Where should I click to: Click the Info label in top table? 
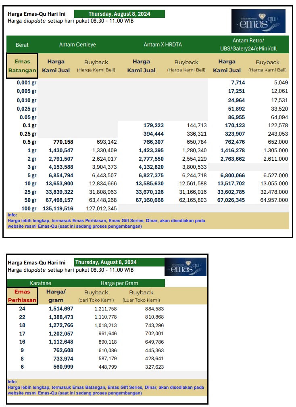(12, 215)
